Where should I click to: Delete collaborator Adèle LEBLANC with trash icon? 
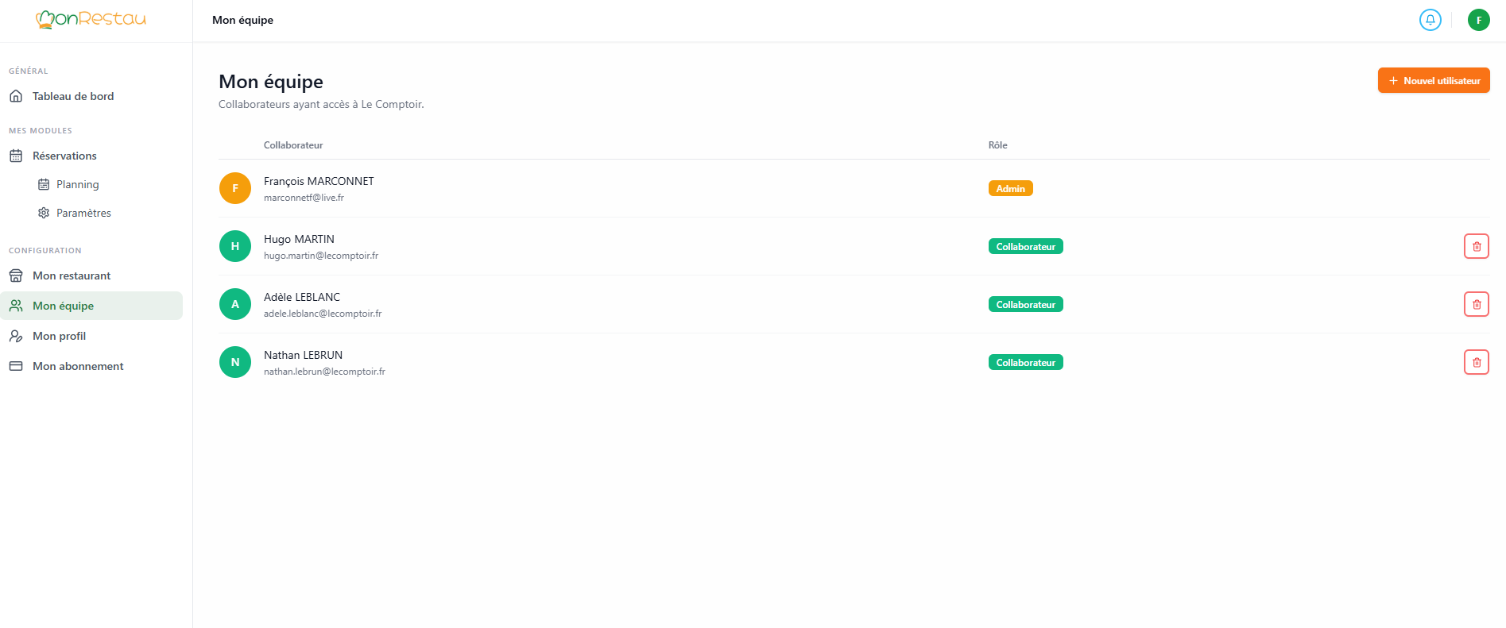tap(1477, 304)
